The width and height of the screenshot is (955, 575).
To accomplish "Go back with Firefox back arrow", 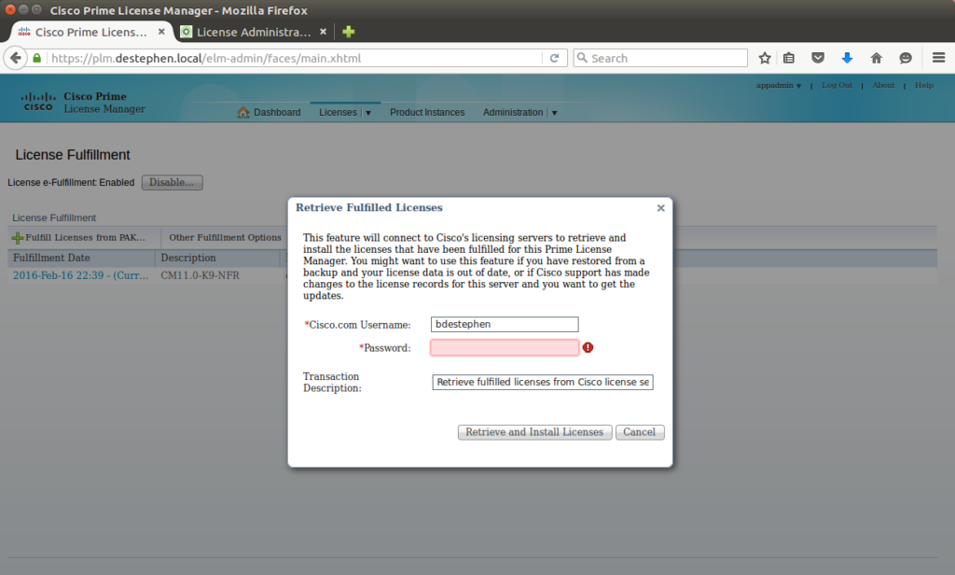I will [15, 59].
